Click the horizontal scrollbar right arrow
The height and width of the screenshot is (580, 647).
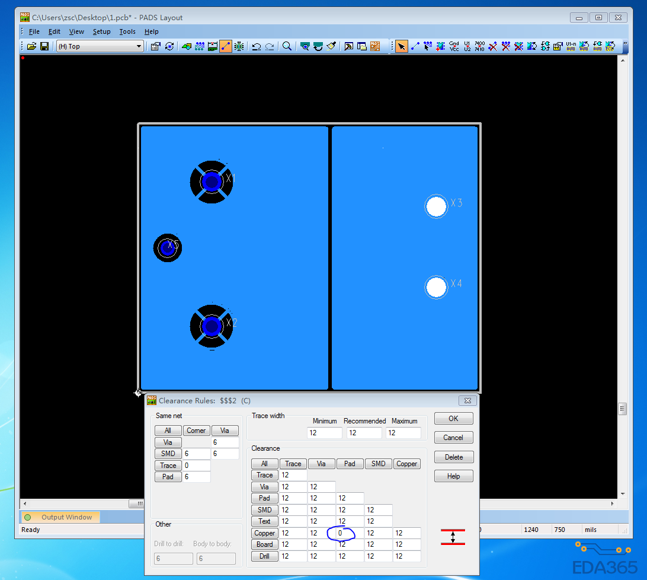[613, 503]
